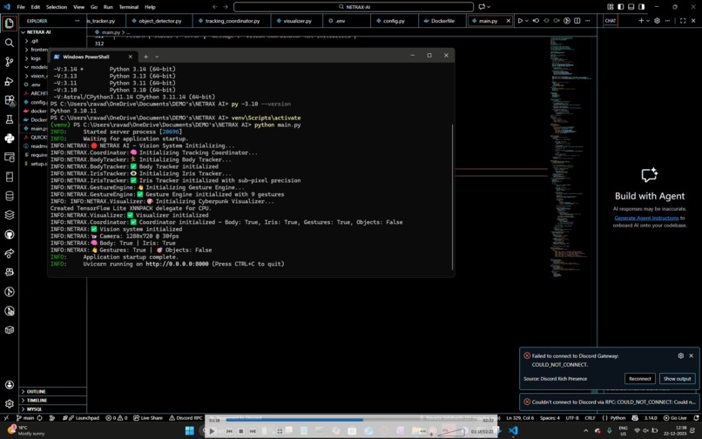702x439 pixels.
Task: Close the main.py editor tab
Action: point(508,21)
